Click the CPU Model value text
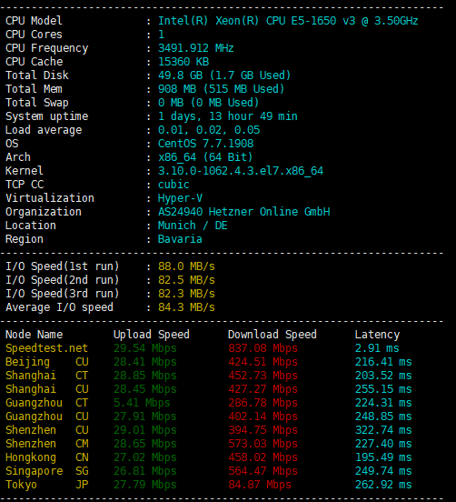The height and width of the screenshot is (502, 456). point(288,21)
